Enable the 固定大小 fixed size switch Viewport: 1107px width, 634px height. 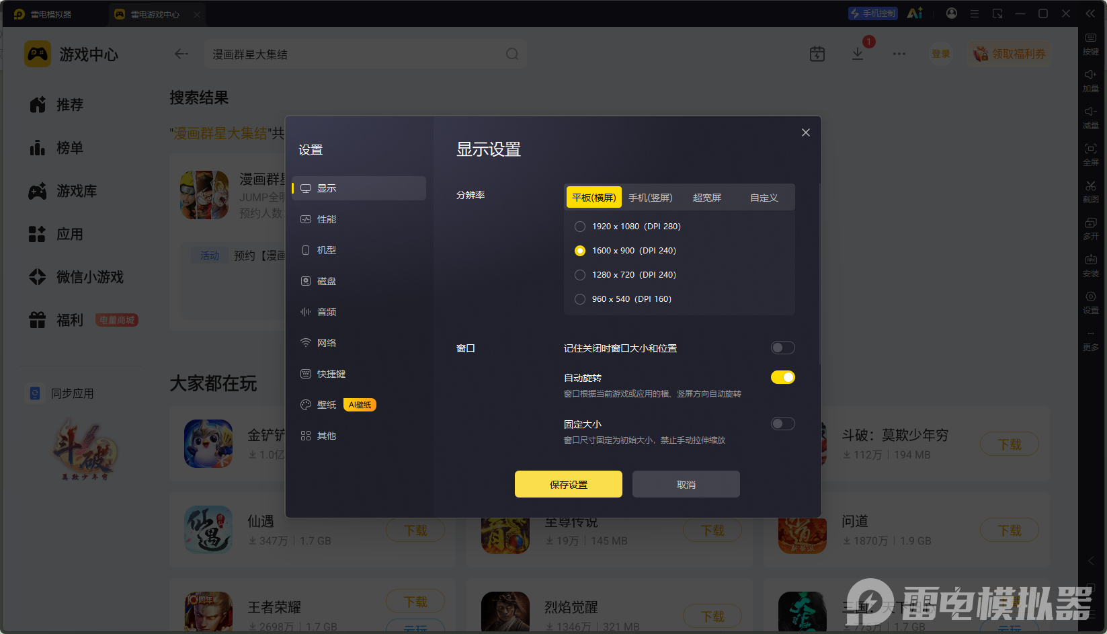783,424
